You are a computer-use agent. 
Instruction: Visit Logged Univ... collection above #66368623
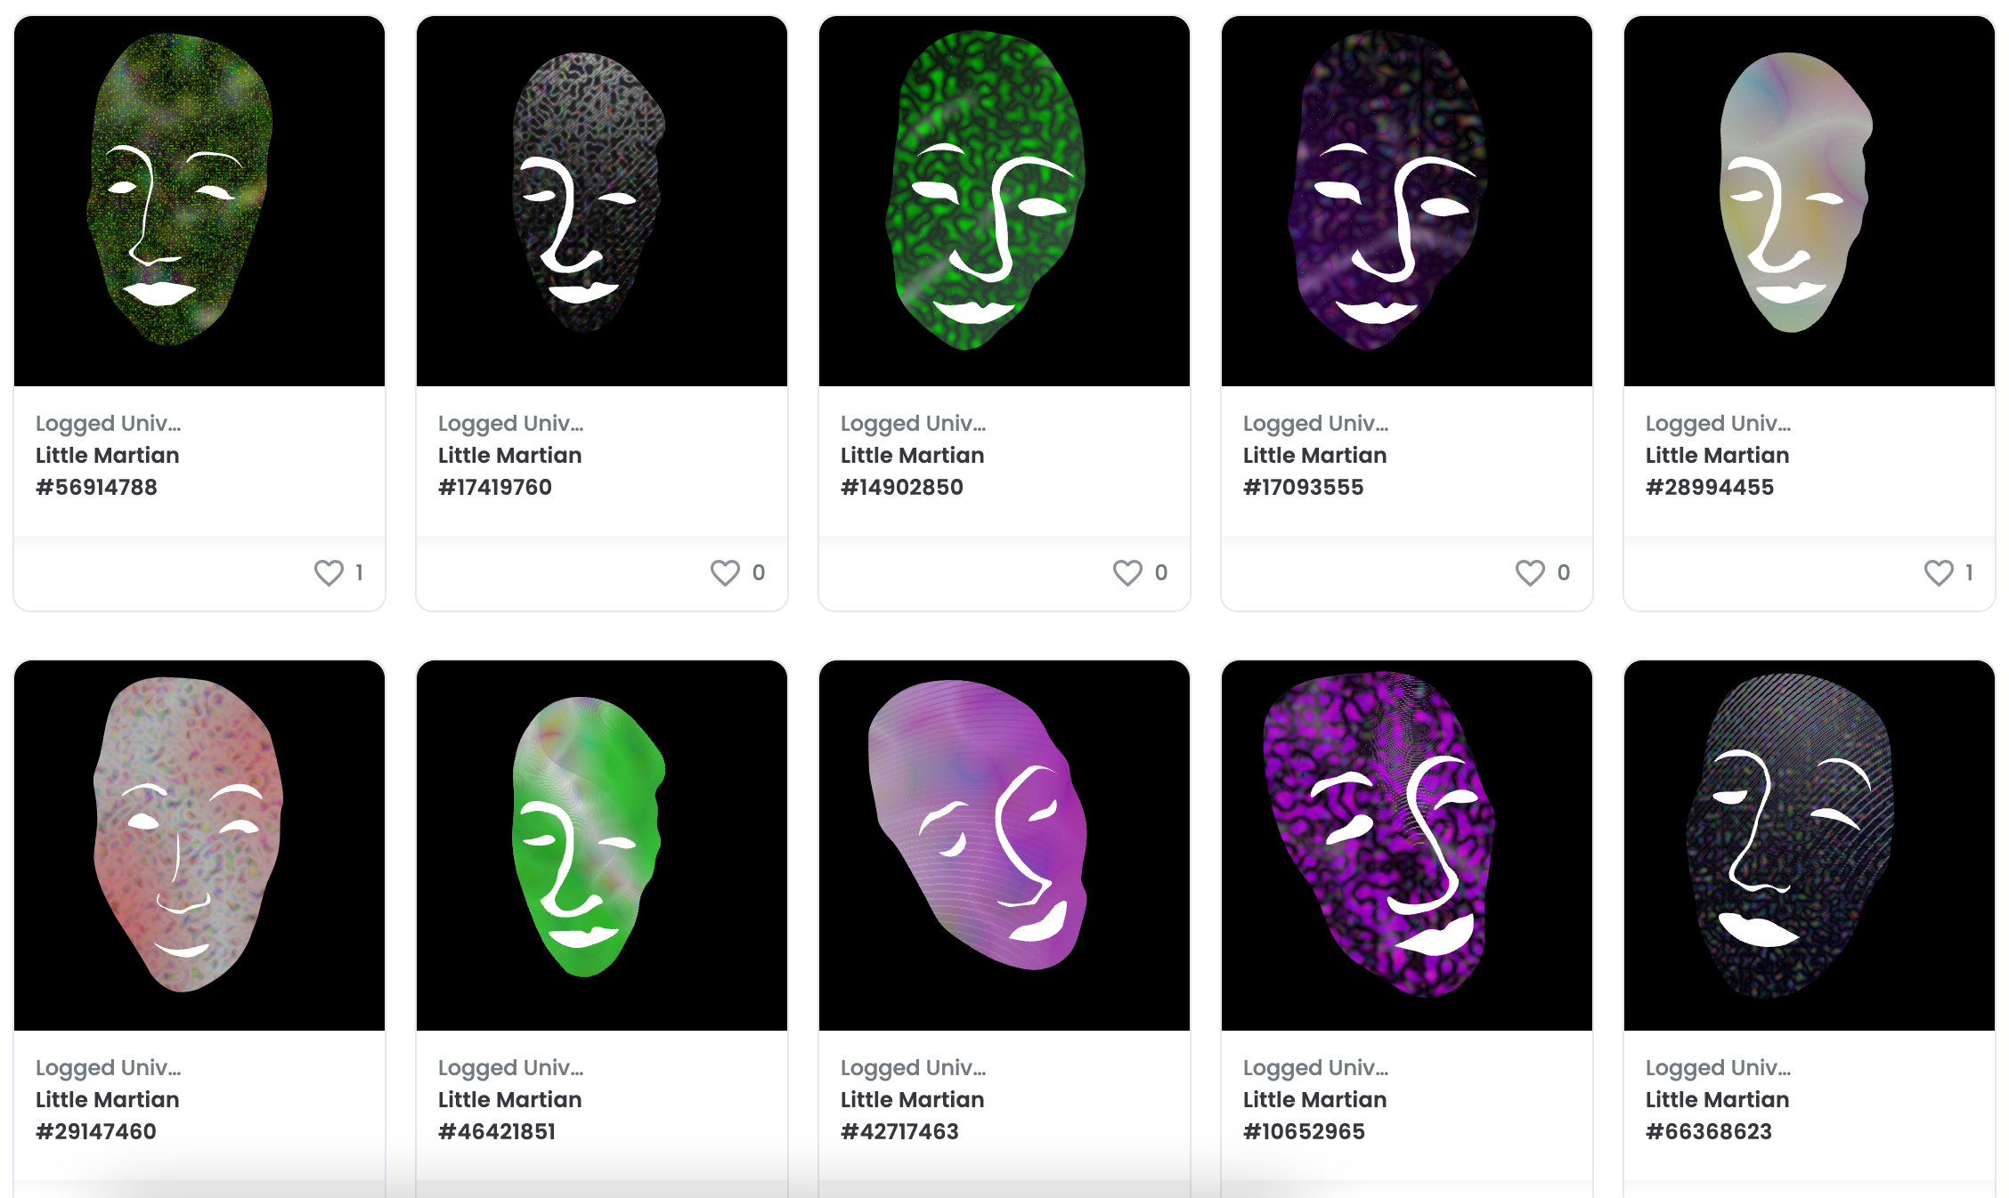[1718, 1068]
